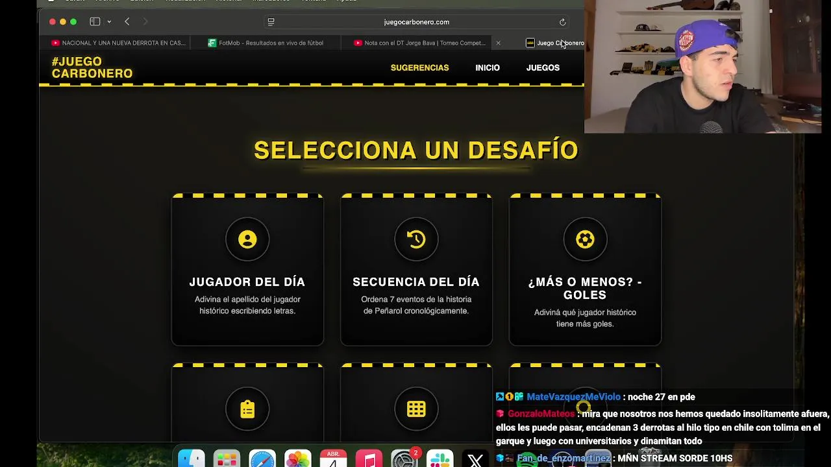Switch to the Nota con el DT Jorge Bava tab
The width and height of the screenshot is (831, 467).
tap(419, 43)
